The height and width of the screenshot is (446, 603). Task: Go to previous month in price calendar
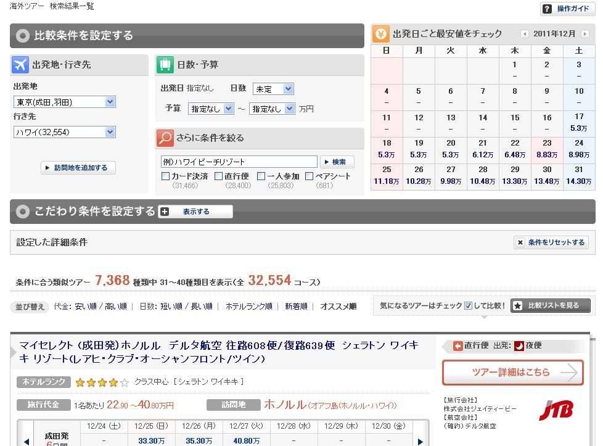524,34
